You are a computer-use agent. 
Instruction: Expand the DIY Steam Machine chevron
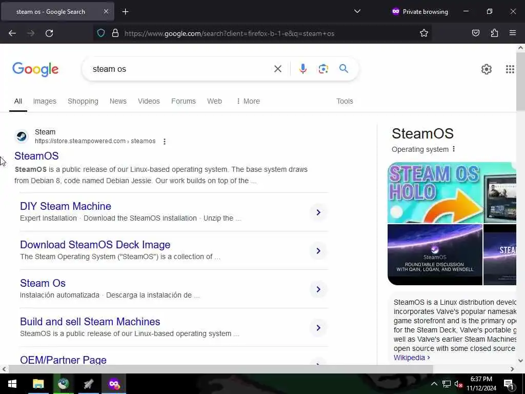[x=318, y=212]
